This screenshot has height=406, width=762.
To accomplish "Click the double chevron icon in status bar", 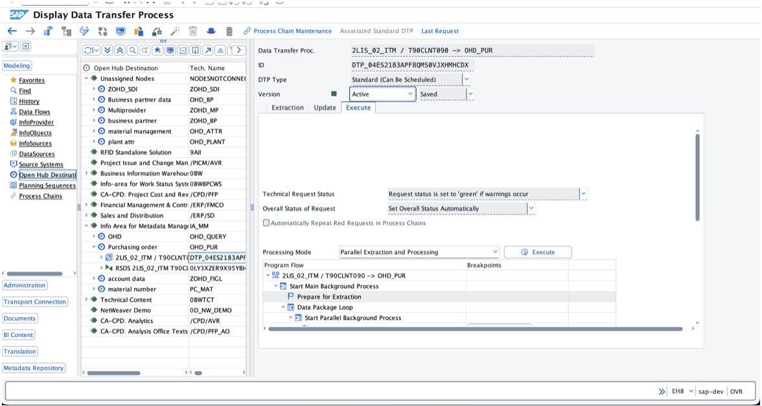I will click(662, 392).
